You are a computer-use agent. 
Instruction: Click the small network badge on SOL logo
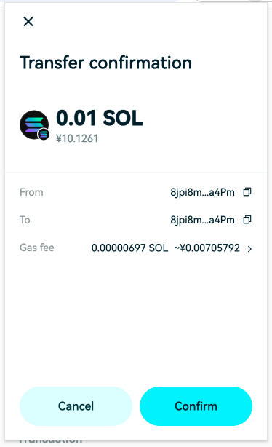(44, 134)
